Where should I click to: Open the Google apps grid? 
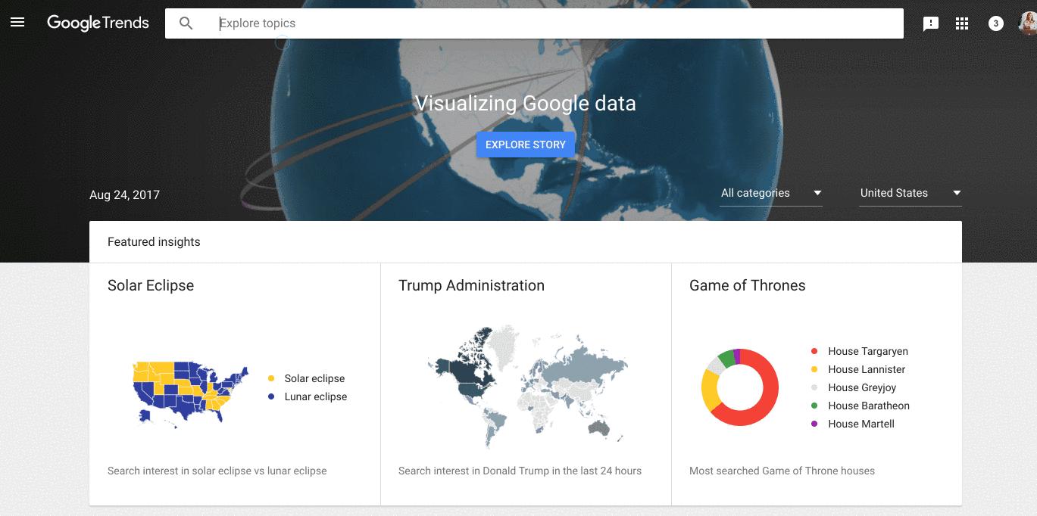[x=962, y=23]
